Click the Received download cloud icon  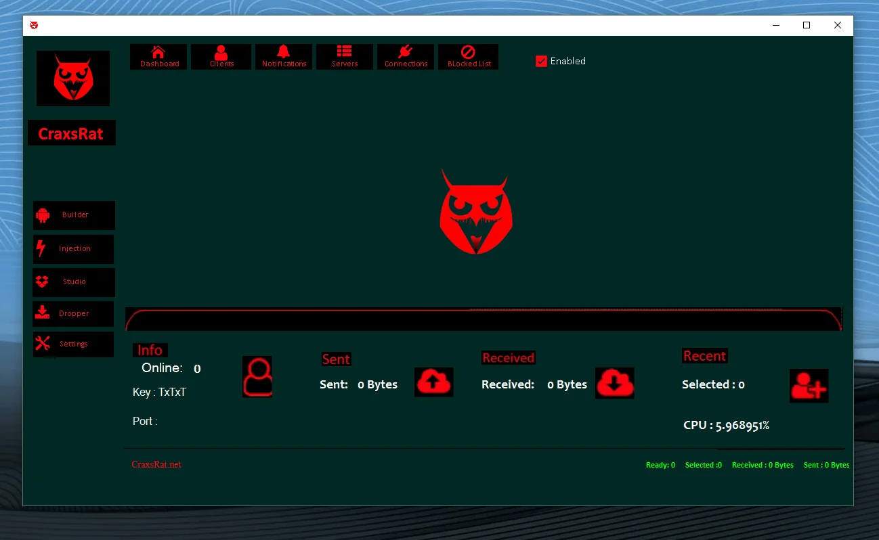click(x=614, y=383)
